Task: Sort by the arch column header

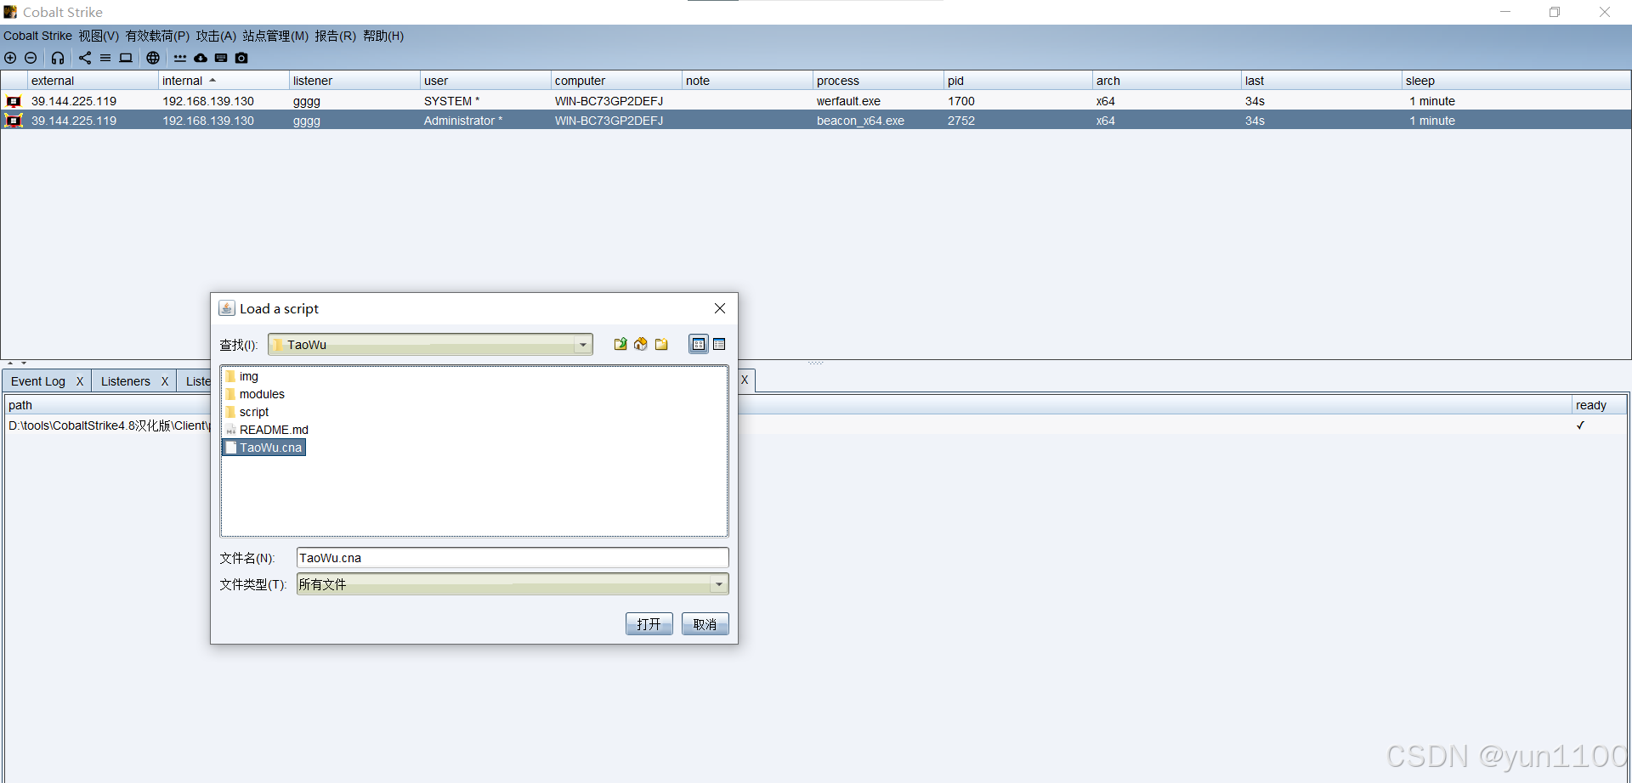Action: click(x=1167, y=81)
